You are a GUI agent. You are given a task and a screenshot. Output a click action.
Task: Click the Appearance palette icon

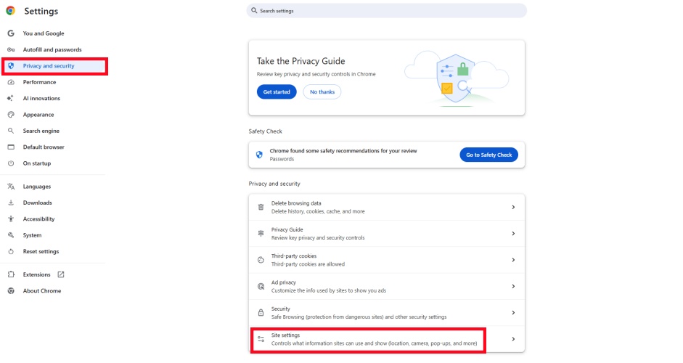pos(11,115)
